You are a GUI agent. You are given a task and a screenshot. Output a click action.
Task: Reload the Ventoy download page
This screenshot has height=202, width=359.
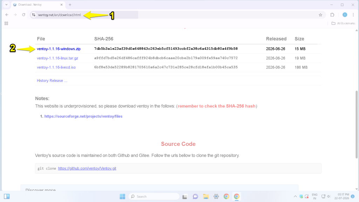[23, 15]
